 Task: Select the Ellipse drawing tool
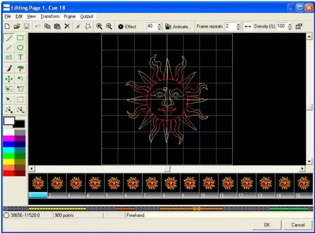[20, 48]
